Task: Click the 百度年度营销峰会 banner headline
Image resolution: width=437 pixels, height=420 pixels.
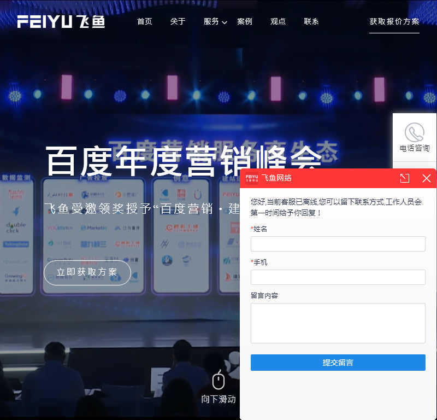Action: [x=184, y=161]
